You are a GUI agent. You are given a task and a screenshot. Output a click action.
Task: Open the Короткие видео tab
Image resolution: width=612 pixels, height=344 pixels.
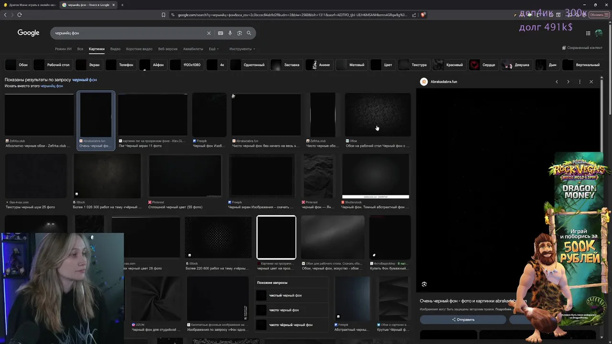click(139, 49)
